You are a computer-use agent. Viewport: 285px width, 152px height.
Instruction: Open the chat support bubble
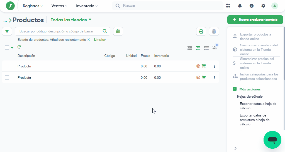tap(272, 140)
